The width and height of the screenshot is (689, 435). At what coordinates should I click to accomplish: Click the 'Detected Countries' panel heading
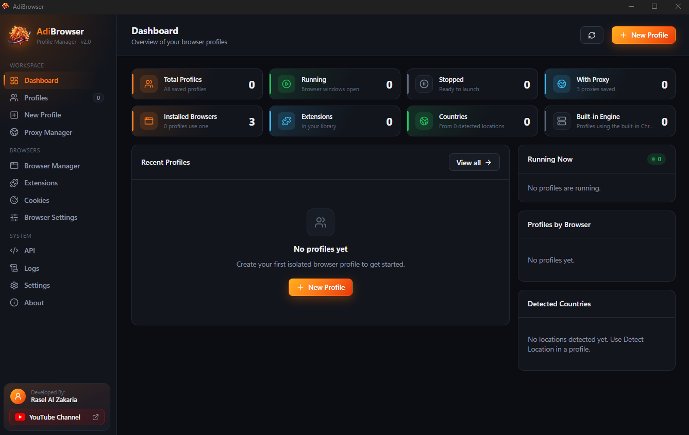[x=559, y=304]
